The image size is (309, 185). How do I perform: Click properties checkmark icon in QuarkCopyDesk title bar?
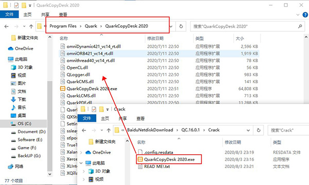point(16,5)
